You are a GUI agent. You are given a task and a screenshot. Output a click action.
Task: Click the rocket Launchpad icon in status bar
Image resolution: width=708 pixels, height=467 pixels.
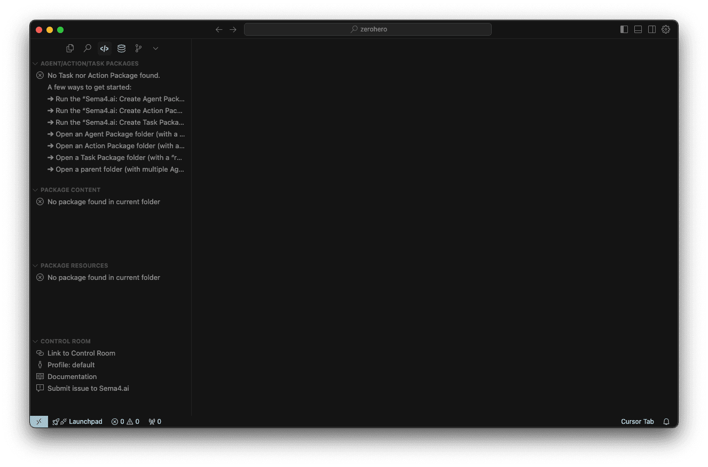[x=56, y=421]
